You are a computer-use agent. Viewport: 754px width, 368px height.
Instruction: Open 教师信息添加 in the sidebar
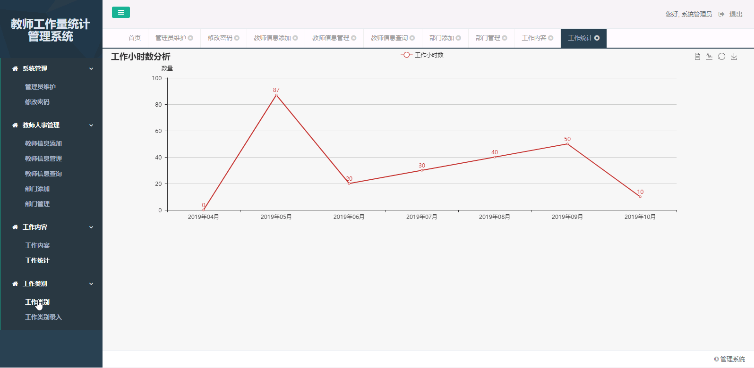click(x=43, y=143)
